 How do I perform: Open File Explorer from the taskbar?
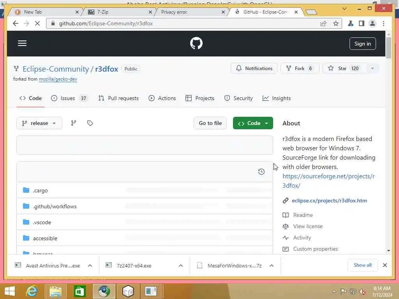(55, 291)
